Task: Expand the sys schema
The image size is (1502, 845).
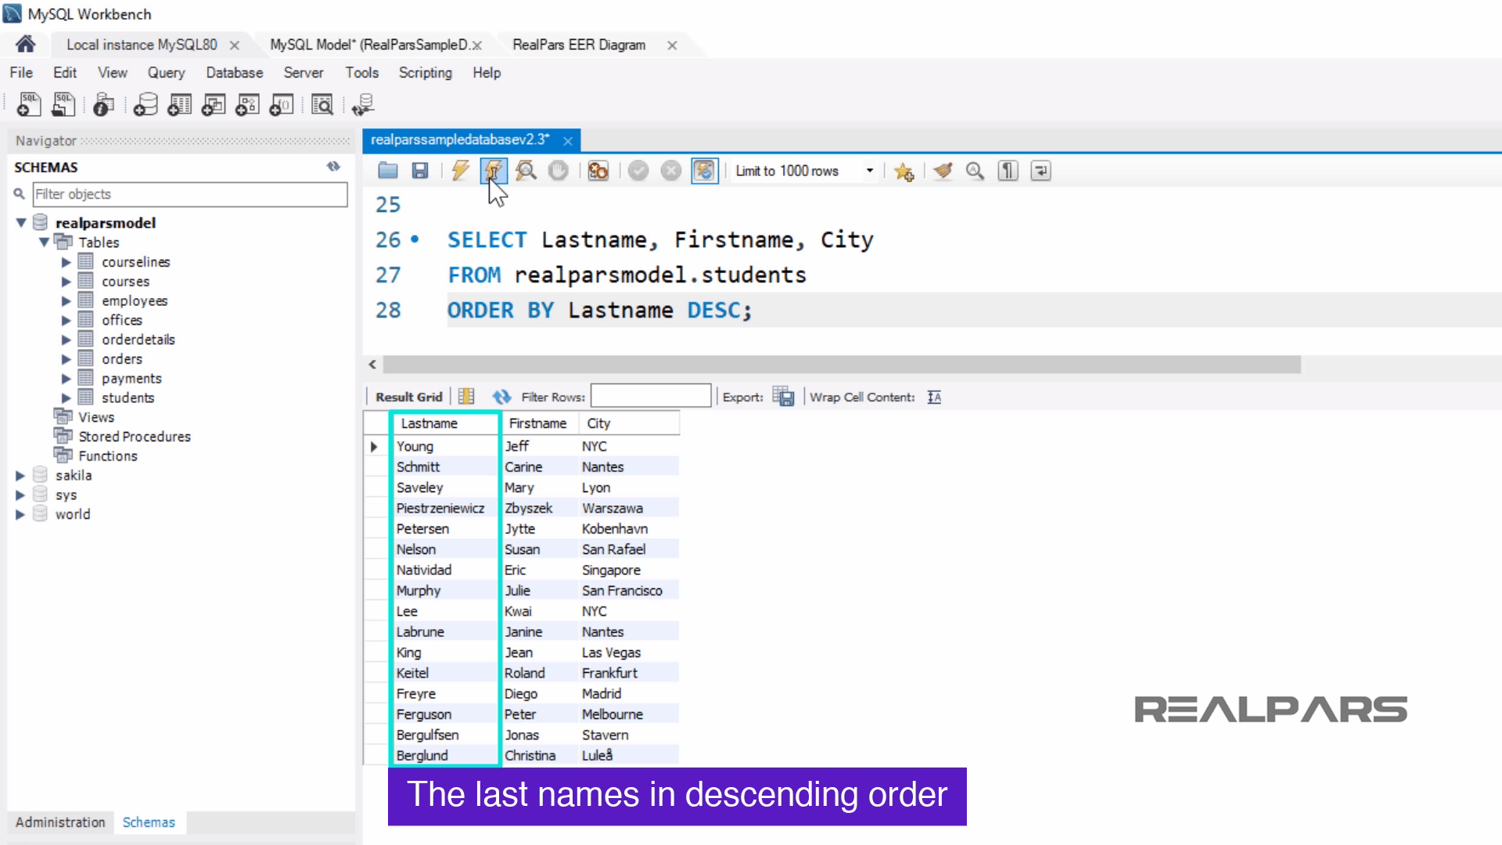Action: pyautogui.click(x=20, y=495)
